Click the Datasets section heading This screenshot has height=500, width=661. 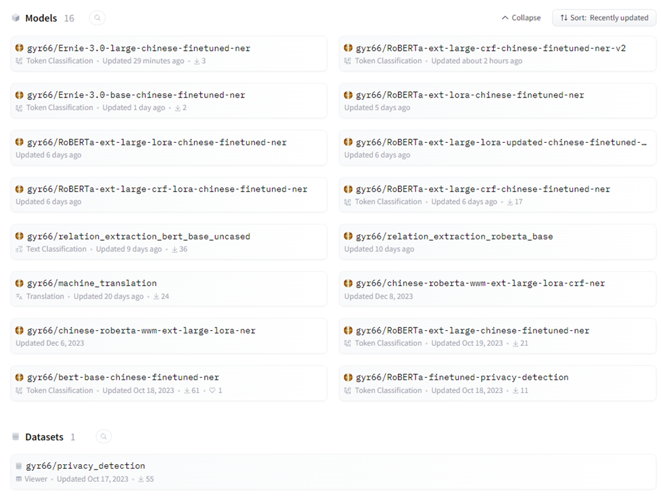click(44, 437)
